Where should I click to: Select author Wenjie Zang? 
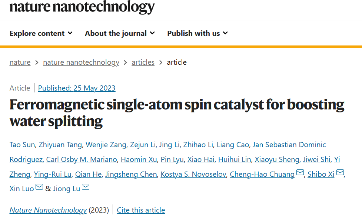pos(106,145)
